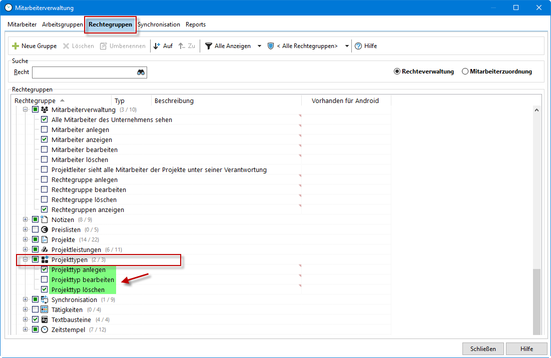Click the Auf move-up arrow icon
Screen dimensions: 551x358
pyautogui.click(x=157, y=46)
